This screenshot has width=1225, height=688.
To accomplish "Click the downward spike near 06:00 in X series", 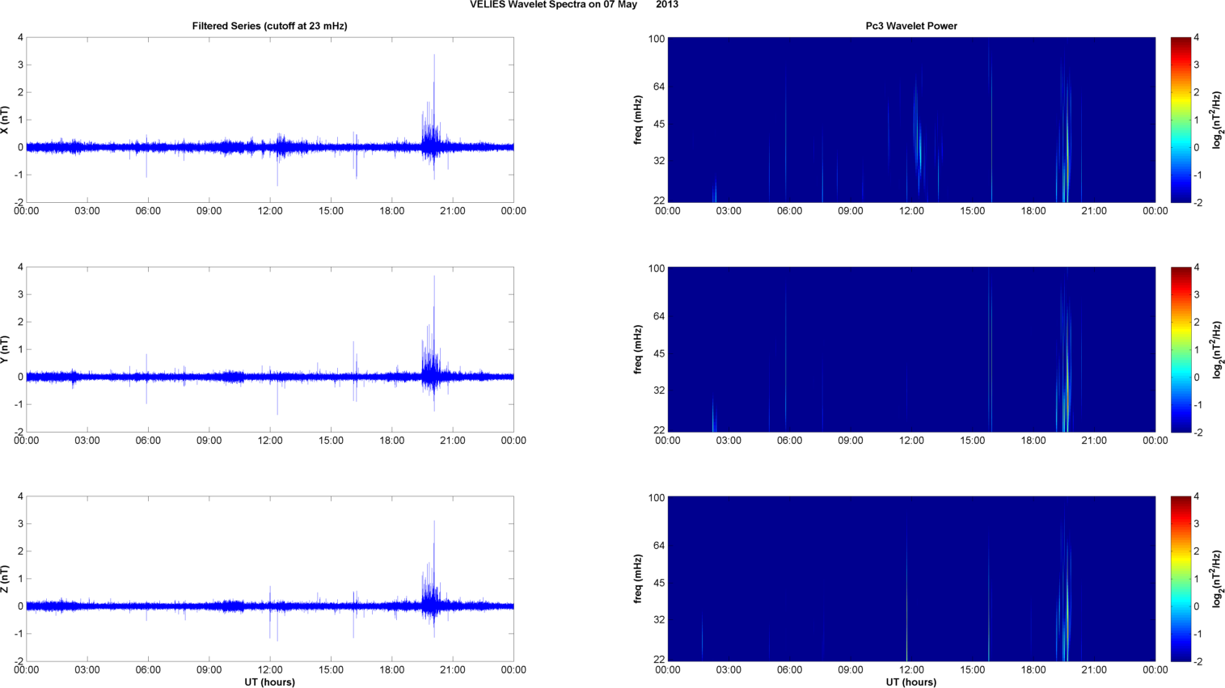I will (146, 163).
